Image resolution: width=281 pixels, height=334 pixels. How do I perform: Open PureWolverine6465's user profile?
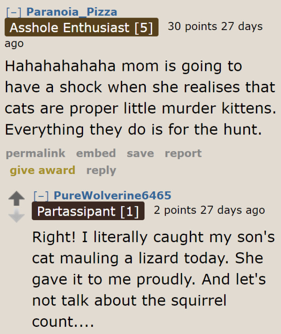tap(112, 196)
